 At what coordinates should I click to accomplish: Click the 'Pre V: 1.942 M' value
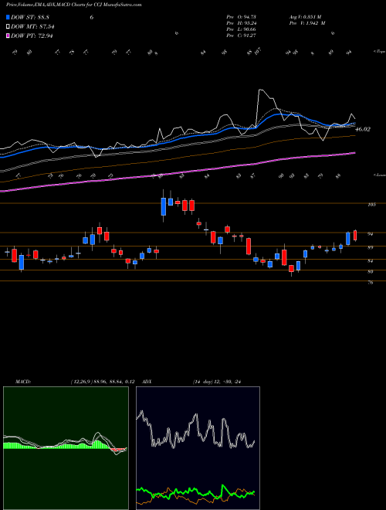307,23
